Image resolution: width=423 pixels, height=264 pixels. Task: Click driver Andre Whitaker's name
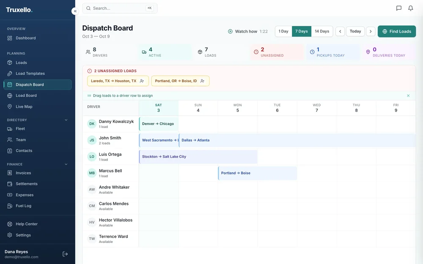click(x=114, y=187)
